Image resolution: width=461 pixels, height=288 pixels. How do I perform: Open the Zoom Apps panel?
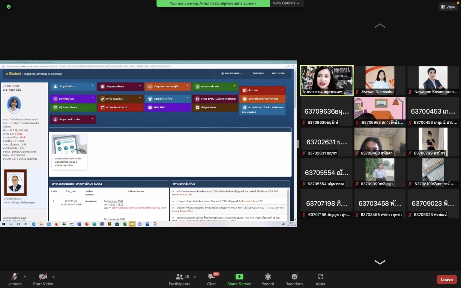(x=320, y=280)
